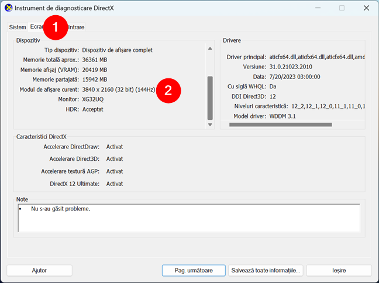Click the driver version 31.0.21023.2010
The height and width of the screenshot is (283, 379).
[x=291, y=67]
